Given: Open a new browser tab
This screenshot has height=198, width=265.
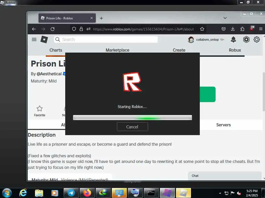Looking at the screenshot, I should click(x=101, y=18).
